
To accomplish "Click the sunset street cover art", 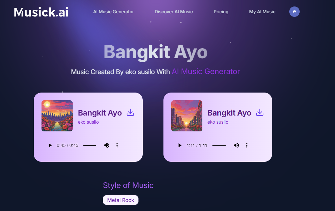I will pyautogui.click(x=187, y=116).
